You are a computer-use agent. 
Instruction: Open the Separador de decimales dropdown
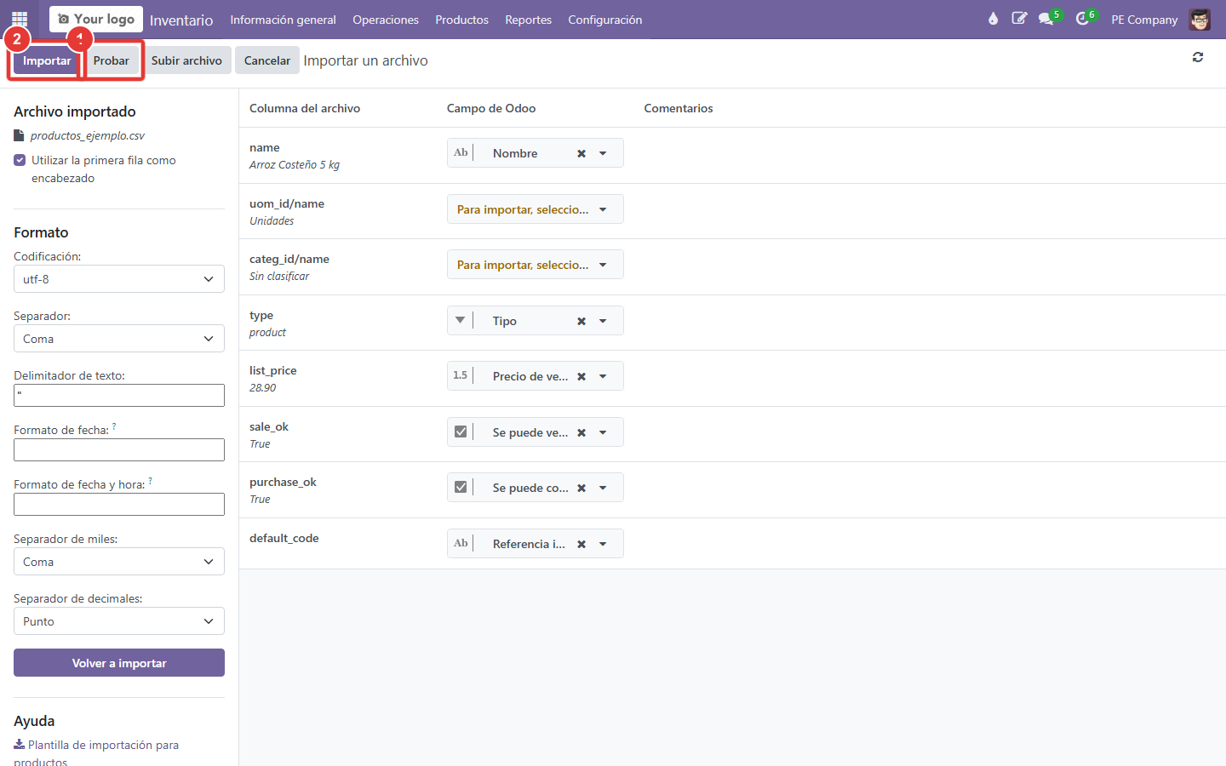coord(119,621)
